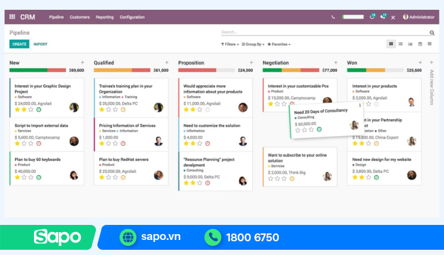This screenshot has height=255, width=444.
Task: Open the apps grid menu icon
Action: (12, 17)
